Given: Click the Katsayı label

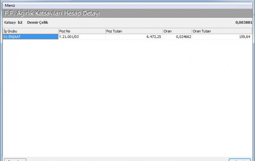Looking at the screenshot, I should click(x=10, y=23).
